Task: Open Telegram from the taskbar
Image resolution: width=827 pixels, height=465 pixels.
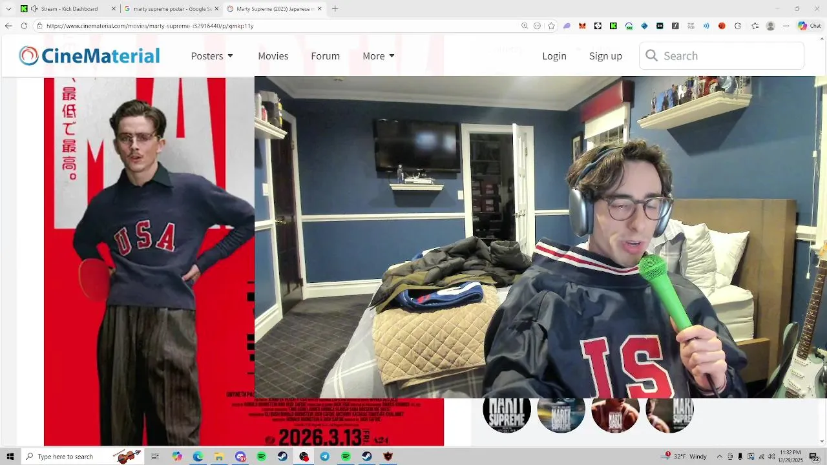Action: pos(325,457)
